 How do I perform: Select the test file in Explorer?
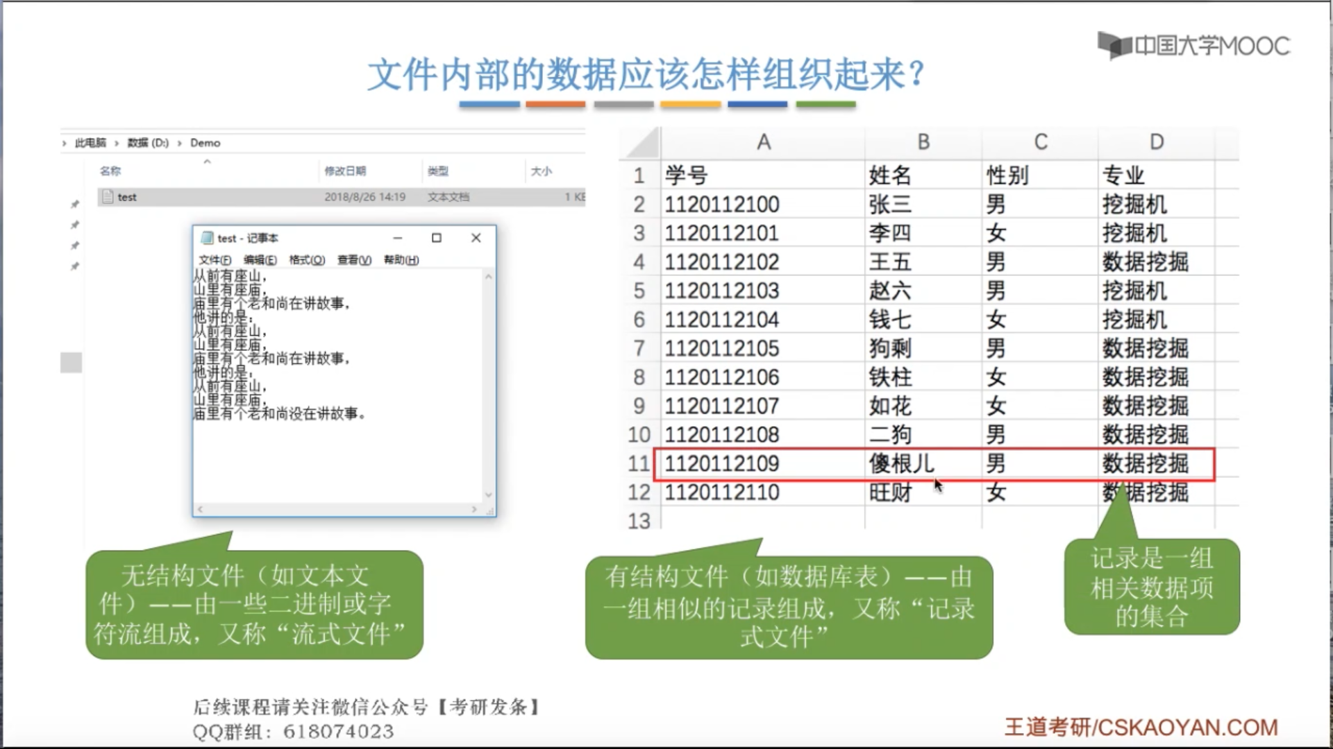click(342, 197)
